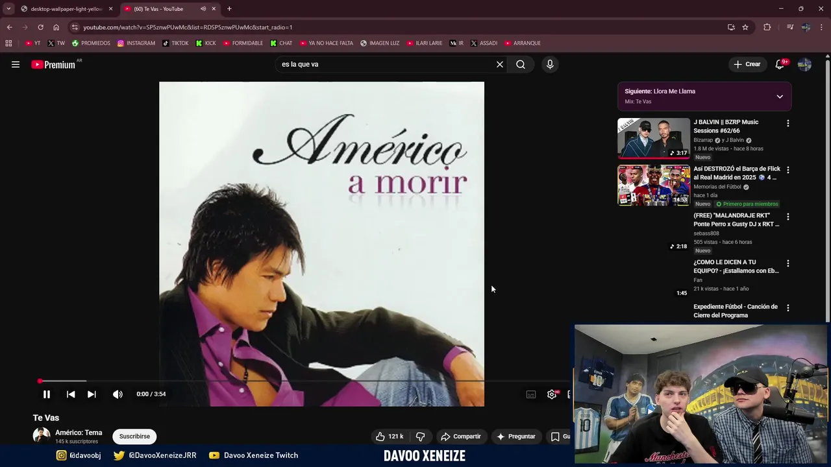The image size is (831, 467).
Task: Open the bookmarks apps grid icon
Action: 8,43
